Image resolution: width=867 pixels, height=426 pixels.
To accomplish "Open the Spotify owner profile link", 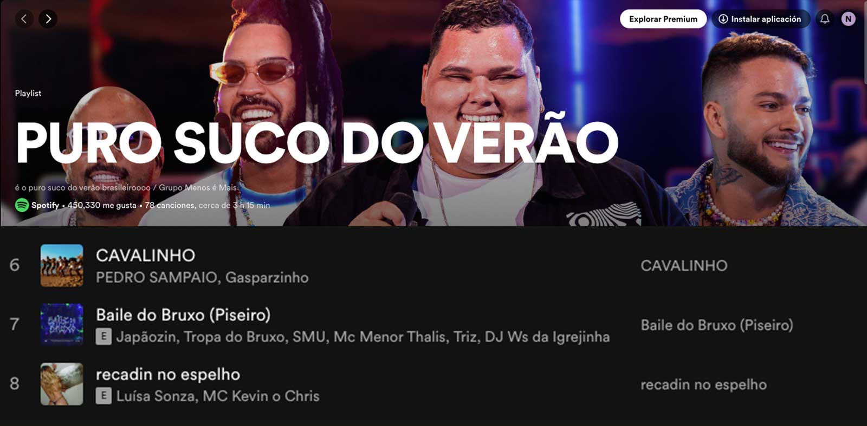I will (x=45, y=205).
